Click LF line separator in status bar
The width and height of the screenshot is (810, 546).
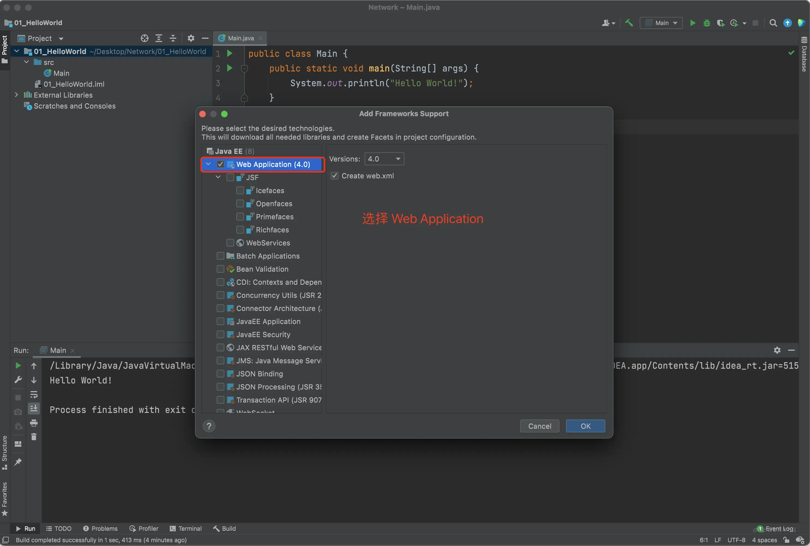(717, 540)
